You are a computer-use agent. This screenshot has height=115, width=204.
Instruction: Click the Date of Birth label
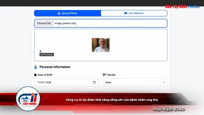point(45,75)
